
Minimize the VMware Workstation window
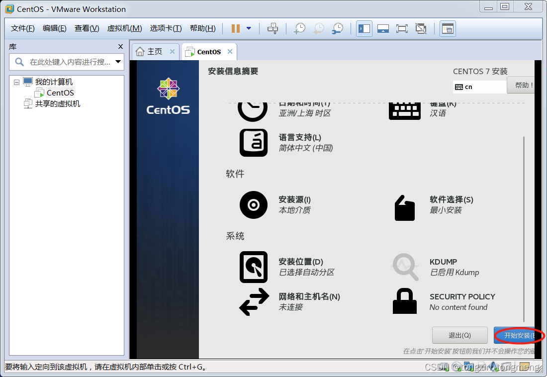point(488,6)
